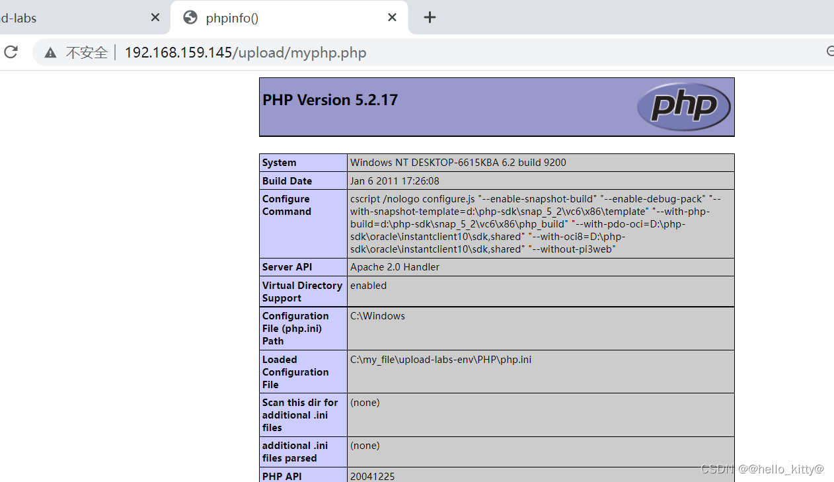Click the address bar URL 192.168.159.145/upload/myphp.php

(245, 53)
